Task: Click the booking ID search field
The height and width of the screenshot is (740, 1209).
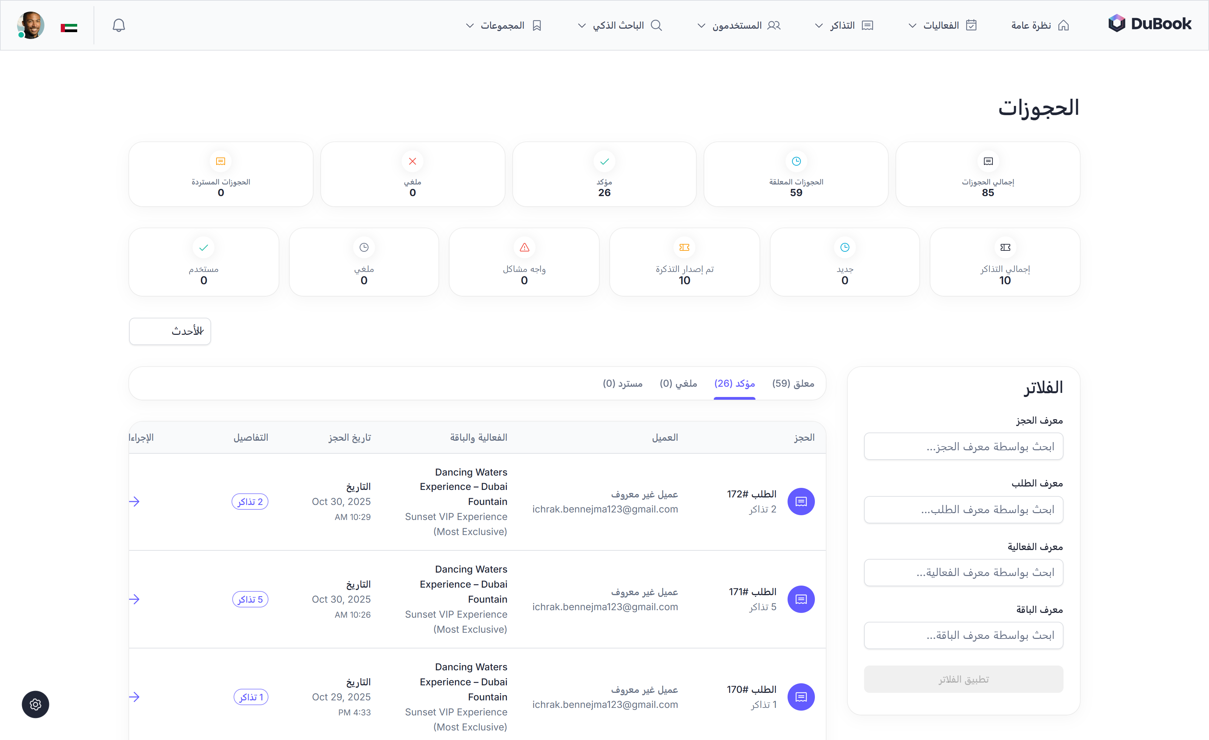Action: pyautogui.click(x=963, y=446)
